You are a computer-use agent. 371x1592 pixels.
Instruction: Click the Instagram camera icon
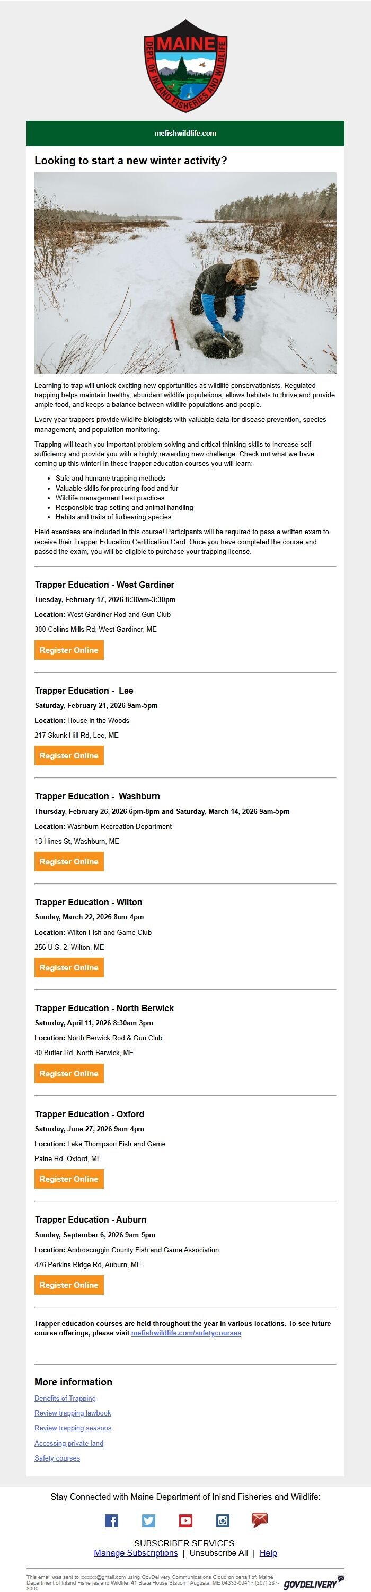223,1521
